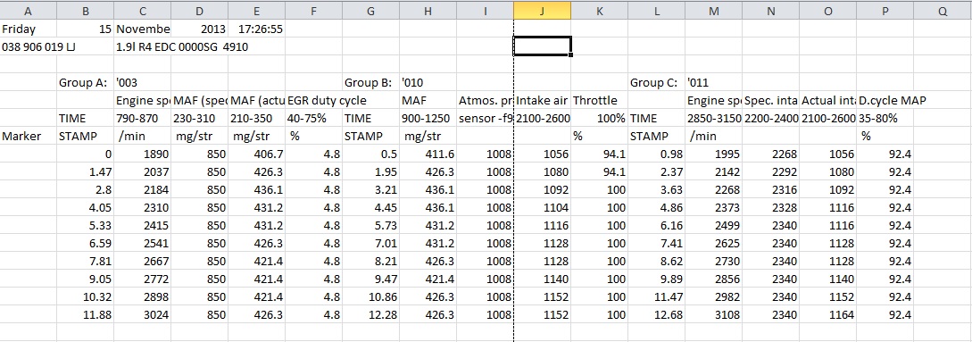Select actual intake value 1164
The width and height of the screenshot is (972, 342).
point(827,314)
